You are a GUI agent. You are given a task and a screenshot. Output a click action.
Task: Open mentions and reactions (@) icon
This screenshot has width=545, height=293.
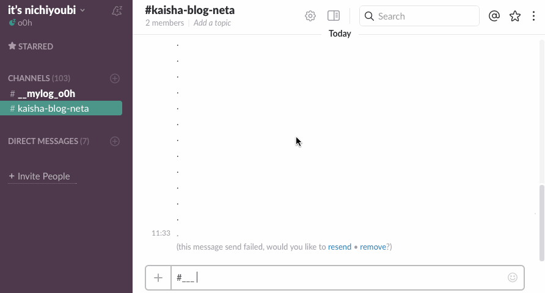tap(494, 16)
